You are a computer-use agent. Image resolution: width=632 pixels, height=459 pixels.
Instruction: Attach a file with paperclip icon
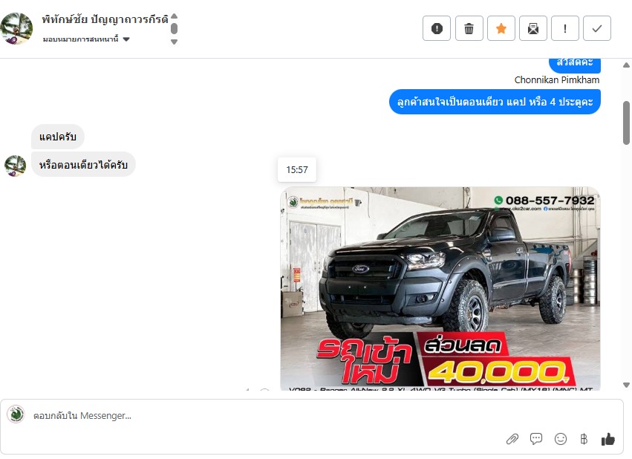coord(512,439)
